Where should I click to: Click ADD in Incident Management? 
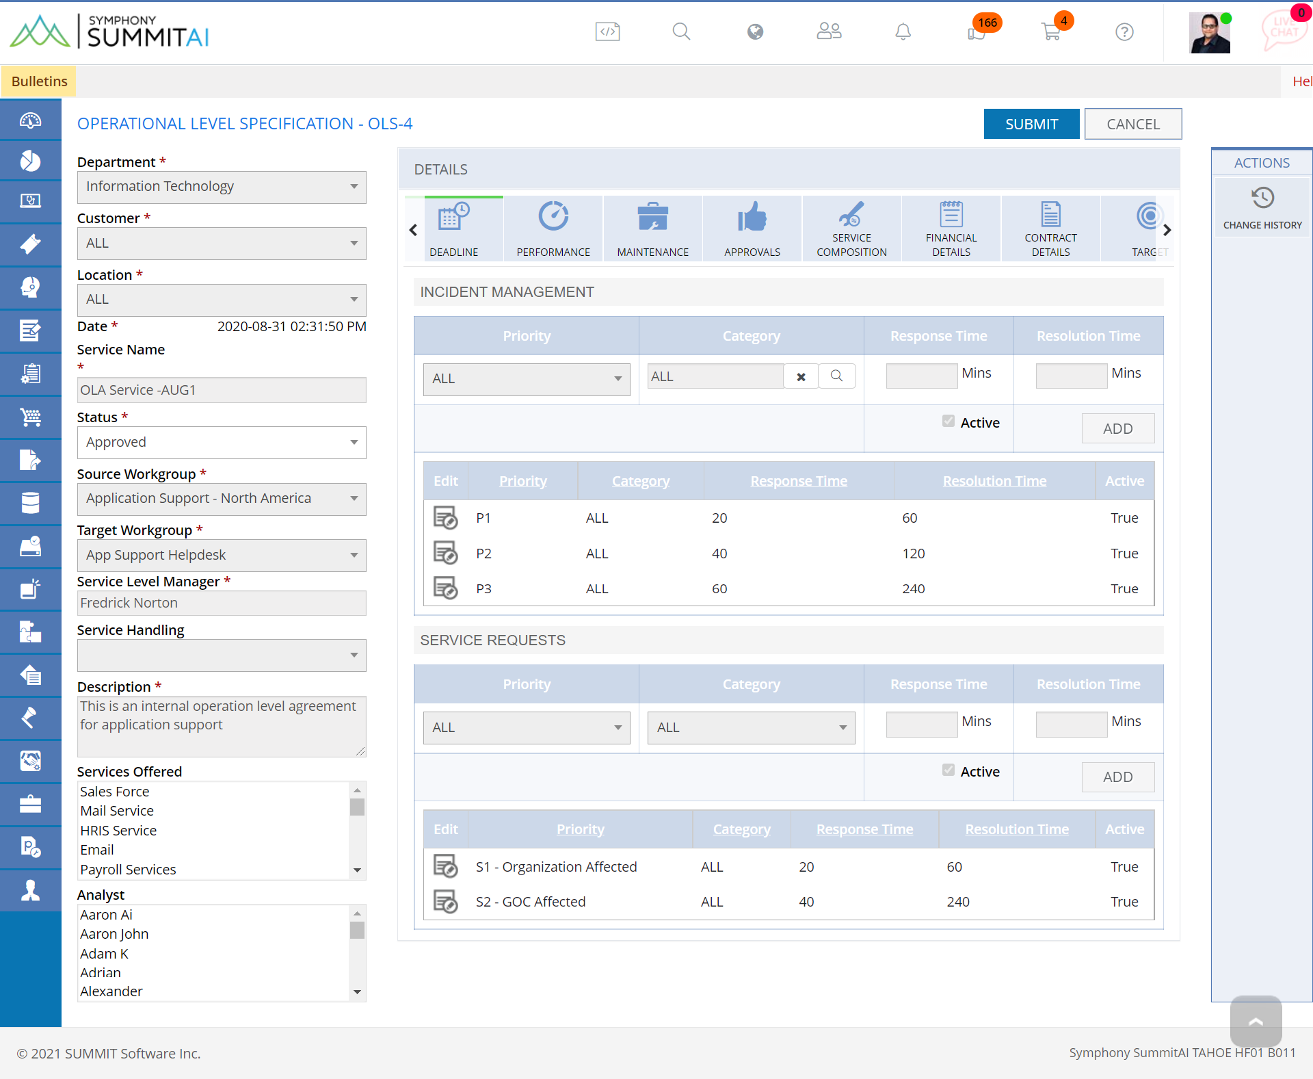[x=1117, y=428]
